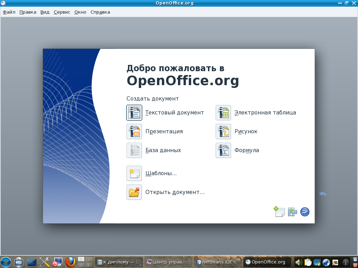This screenshot has width=358, height=268.
Task: Open the KDE start menu launcher
Action: (x=6, y=262)
